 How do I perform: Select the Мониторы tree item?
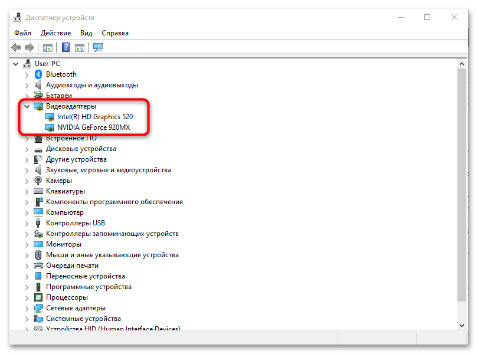point(64,244)
